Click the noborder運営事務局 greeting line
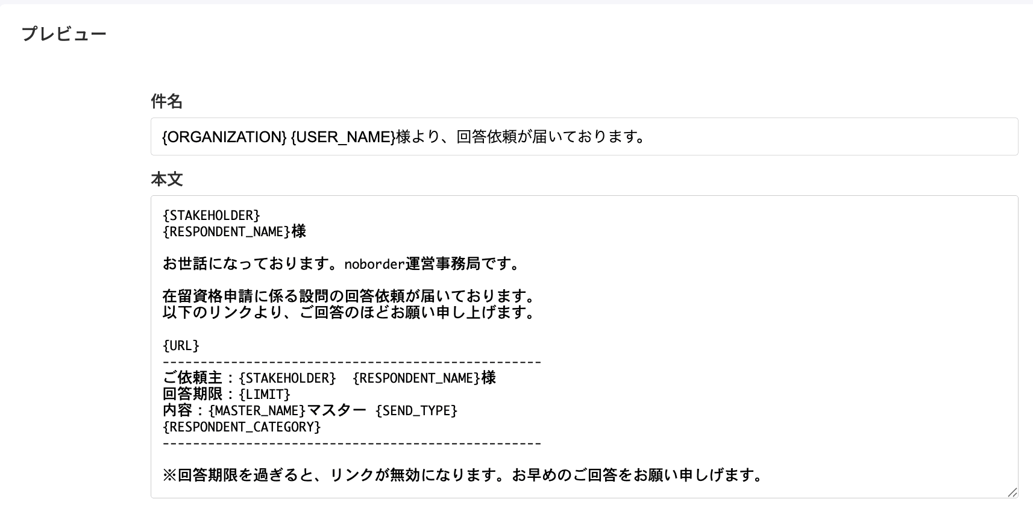This screenshot has height=505, width=1033. pyautogui.click(x=341, y=264)
